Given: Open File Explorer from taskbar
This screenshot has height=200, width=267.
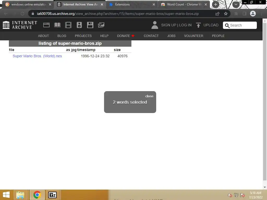Looking at the screenshot, I should [20, 195].
